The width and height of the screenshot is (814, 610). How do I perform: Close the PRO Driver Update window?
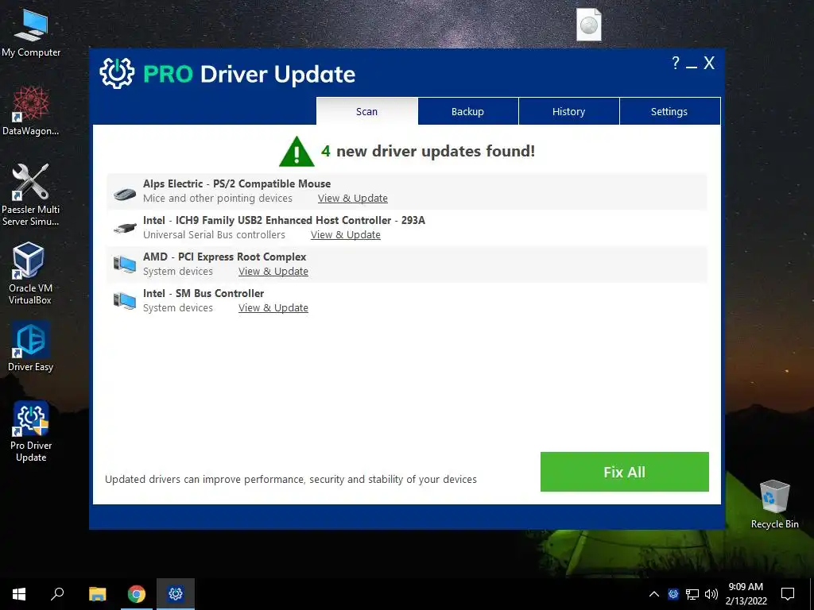(709, 64)
